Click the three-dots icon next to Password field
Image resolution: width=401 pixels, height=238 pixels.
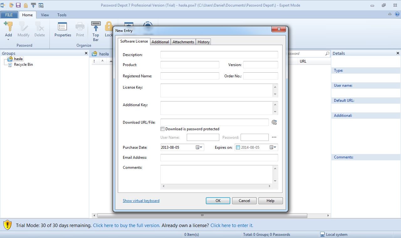274,137
